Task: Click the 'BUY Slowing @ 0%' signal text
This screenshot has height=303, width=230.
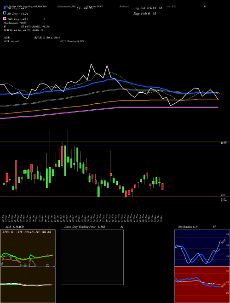Action: coord(72,41)
